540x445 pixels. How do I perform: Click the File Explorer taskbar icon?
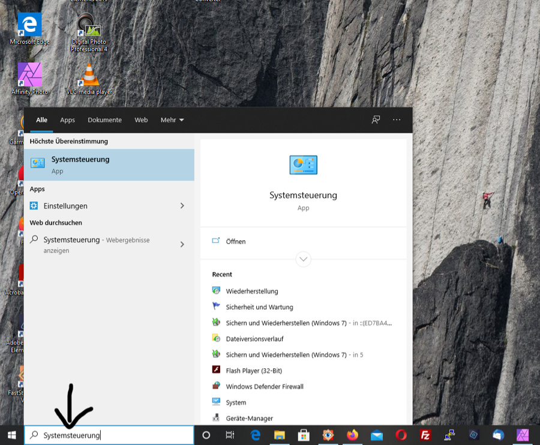(280, 435)
